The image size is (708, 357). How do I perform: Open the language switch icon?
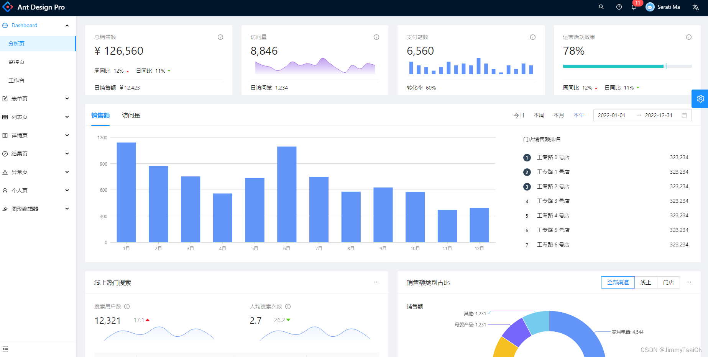(x=696, y=7)
